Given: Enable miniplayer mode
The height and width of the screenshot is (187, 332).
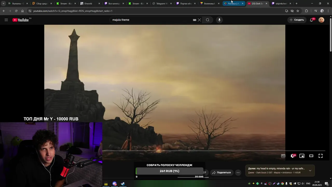Looking at the screenshot, I should (x=302, y=156).
